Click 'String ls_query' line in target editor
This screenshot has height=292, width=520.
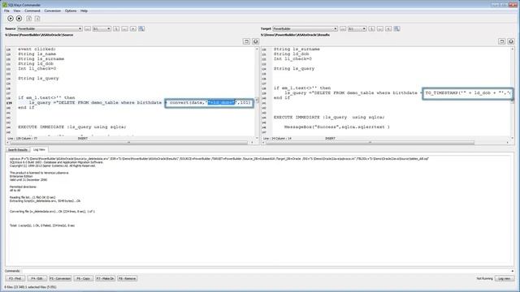[x=294, y=68]
